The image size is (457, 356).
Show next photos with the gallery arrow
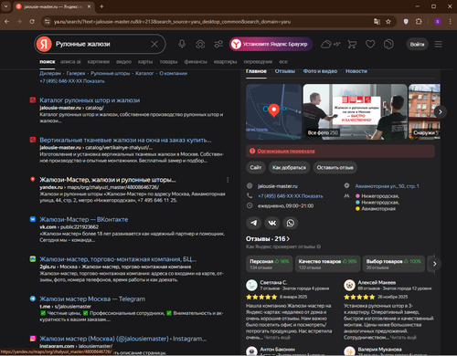pyautogui.click(x=440, y=112)
